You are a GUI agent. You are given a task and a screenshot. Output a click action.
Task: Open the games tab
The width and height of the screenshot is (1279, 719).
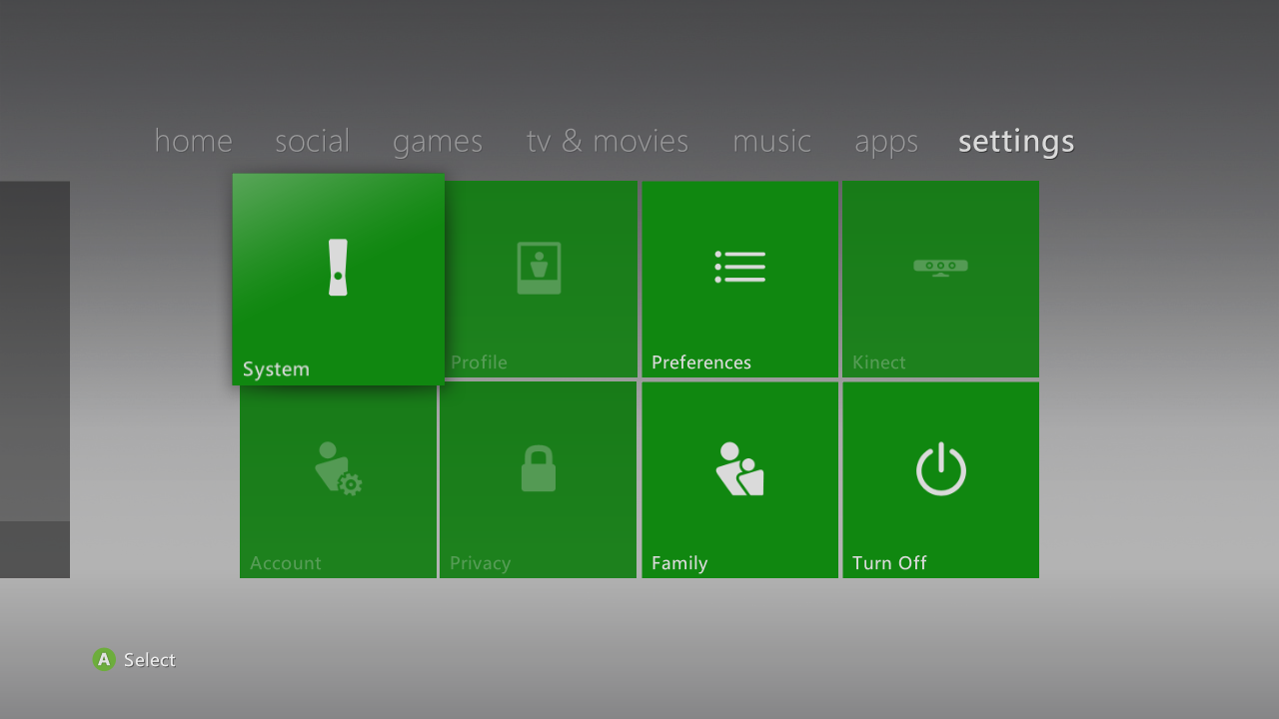click(x=438, y=142)
